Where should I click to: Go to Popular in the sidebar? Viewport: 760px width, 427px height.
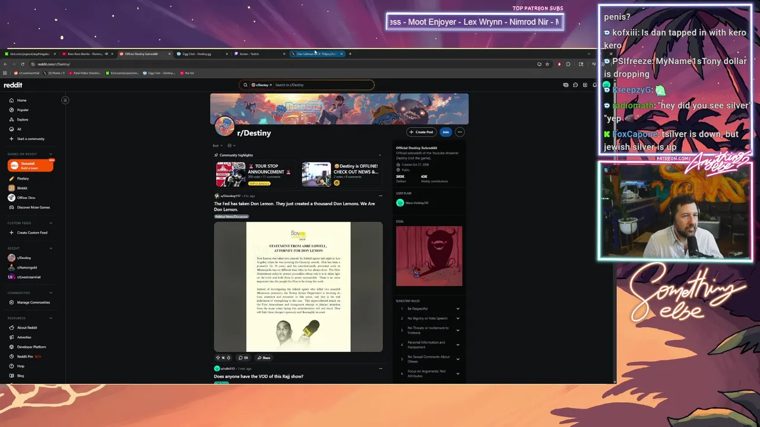(x=23, y=110)
